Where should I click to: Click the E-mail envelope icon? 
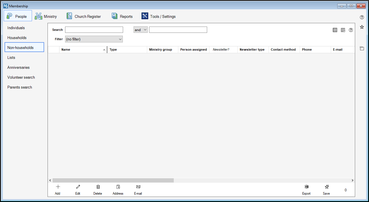point(138,187)
